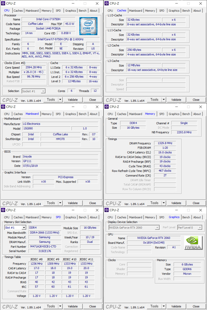Click the manufacturer field 'LG Electronics'
207x310 pixels.
coord(60,124)
